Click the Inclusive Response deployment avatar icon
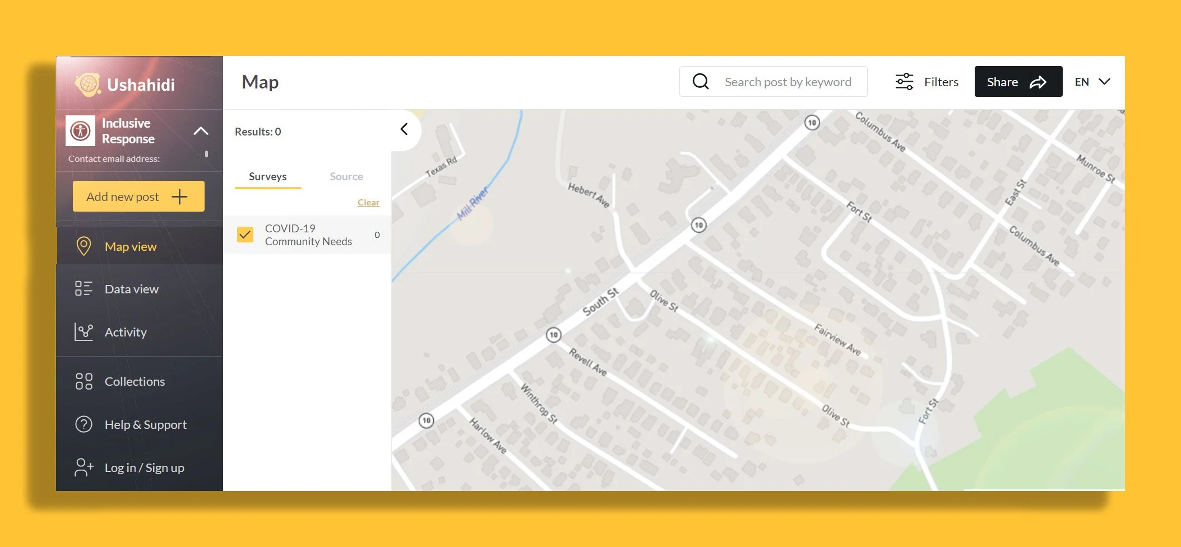The image size is (1181, 547). pyautogui.click(x=80, y=130)
